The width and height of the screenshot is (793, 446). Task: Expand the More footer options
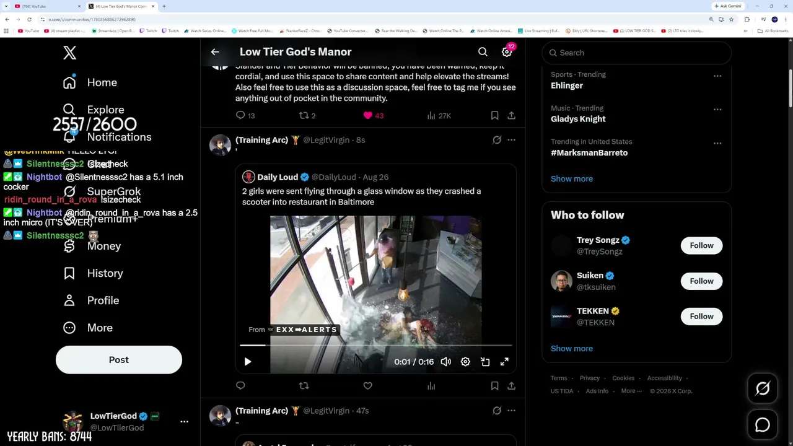point(631,391)
